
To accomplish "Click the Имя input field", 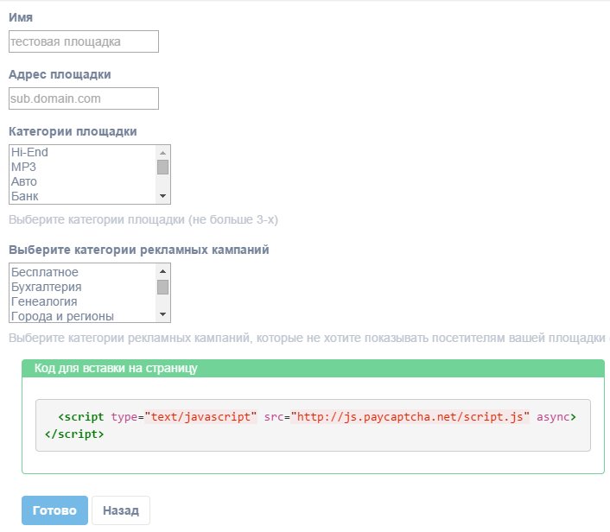I will 84,41.
